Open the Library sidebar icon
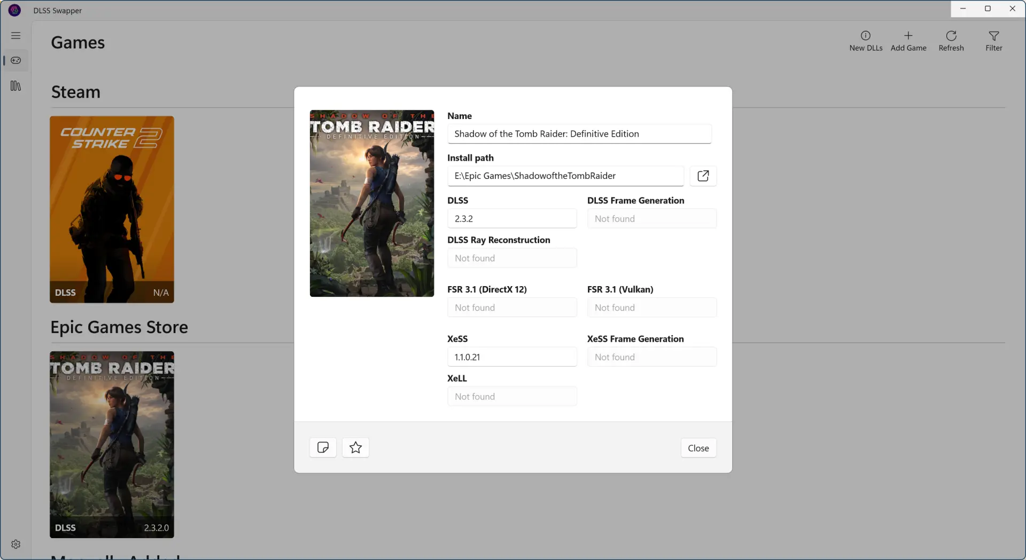The image size is (1026, 560). [15, 86]
